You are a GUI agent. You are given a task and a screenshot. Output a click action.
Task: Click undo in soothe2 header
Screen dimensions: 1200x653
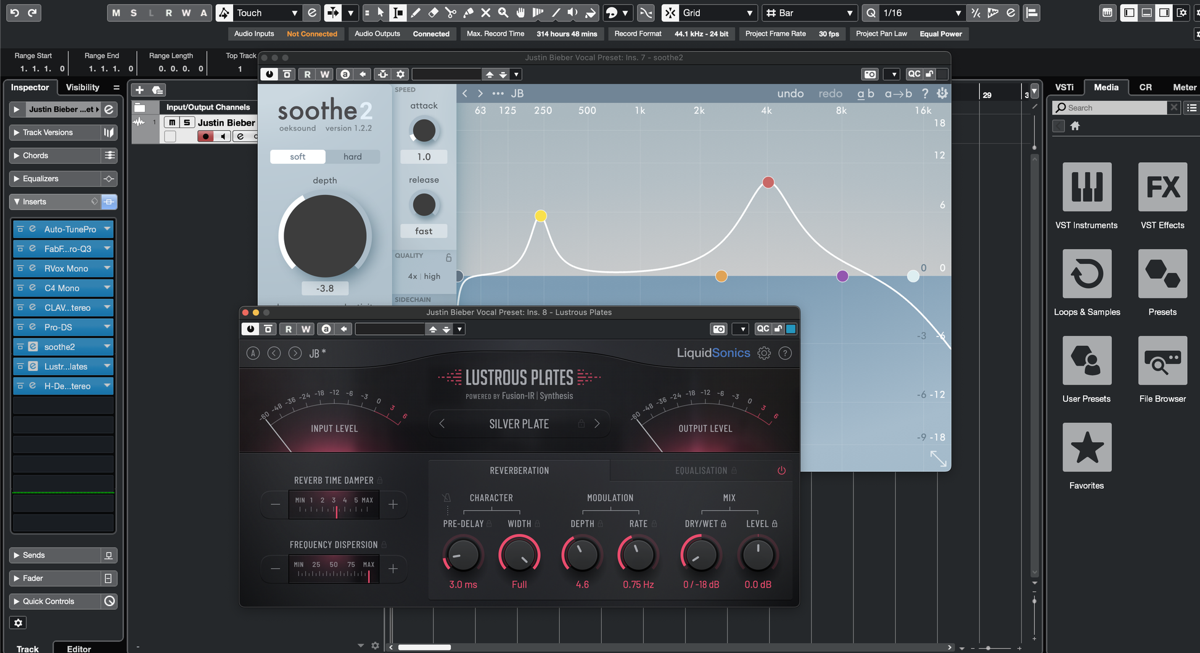[x=790, y=94]
